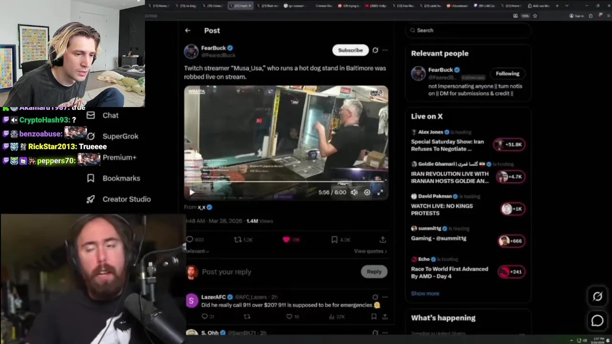
Task: Open WATCH LIVE: NO KINGS PROTESTS
Action: (442, 209)
